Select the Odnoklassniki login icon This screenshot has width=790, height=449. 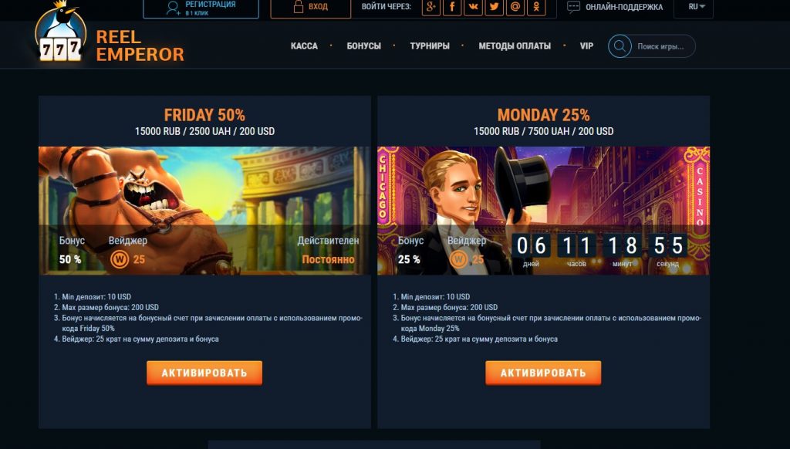click(x=536, y=7)
